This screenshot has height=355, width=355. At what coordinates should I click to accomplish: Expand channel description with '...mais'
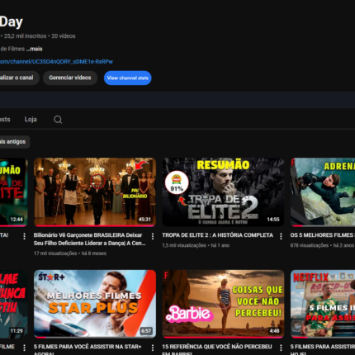coord(35,49)
